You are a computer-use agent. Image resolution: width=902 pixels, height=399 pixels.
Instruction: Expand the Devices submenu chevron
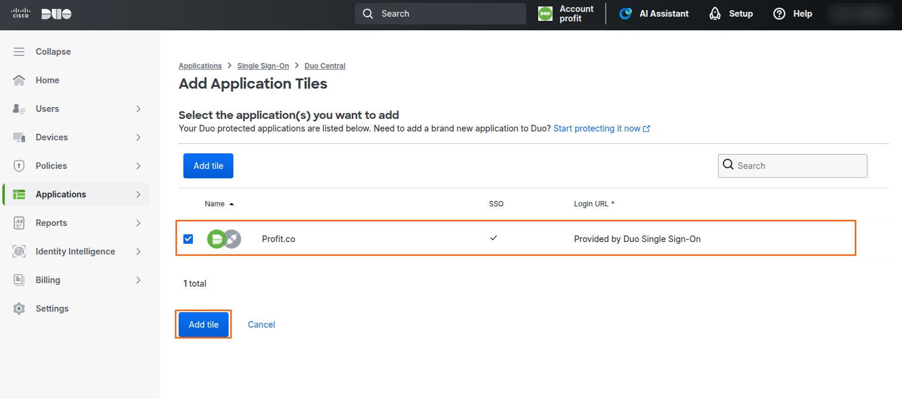pyautogui.click(x=138, y=137)
